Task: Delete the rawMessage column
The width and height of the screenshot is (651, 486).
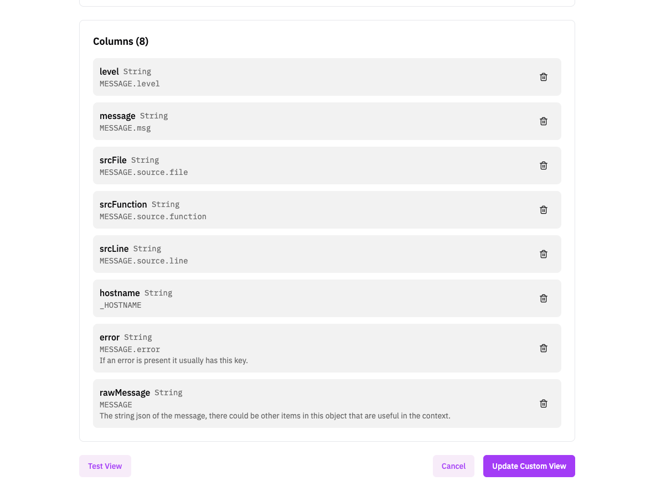Action: coord(544,404)
